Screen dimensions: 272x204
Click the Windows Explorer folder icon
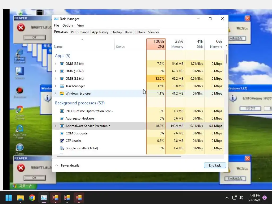pos(62,93)
